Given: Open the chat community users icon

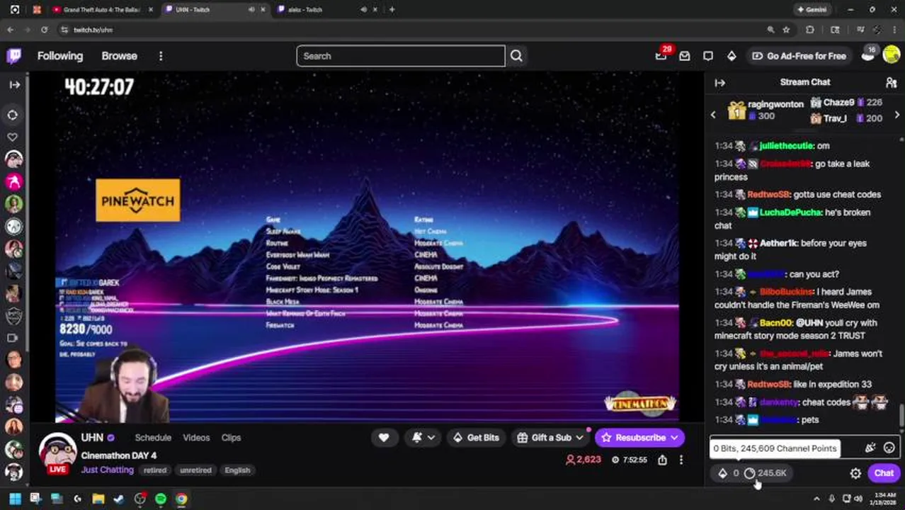Looking at the screenshot, I should pos(891,83).
